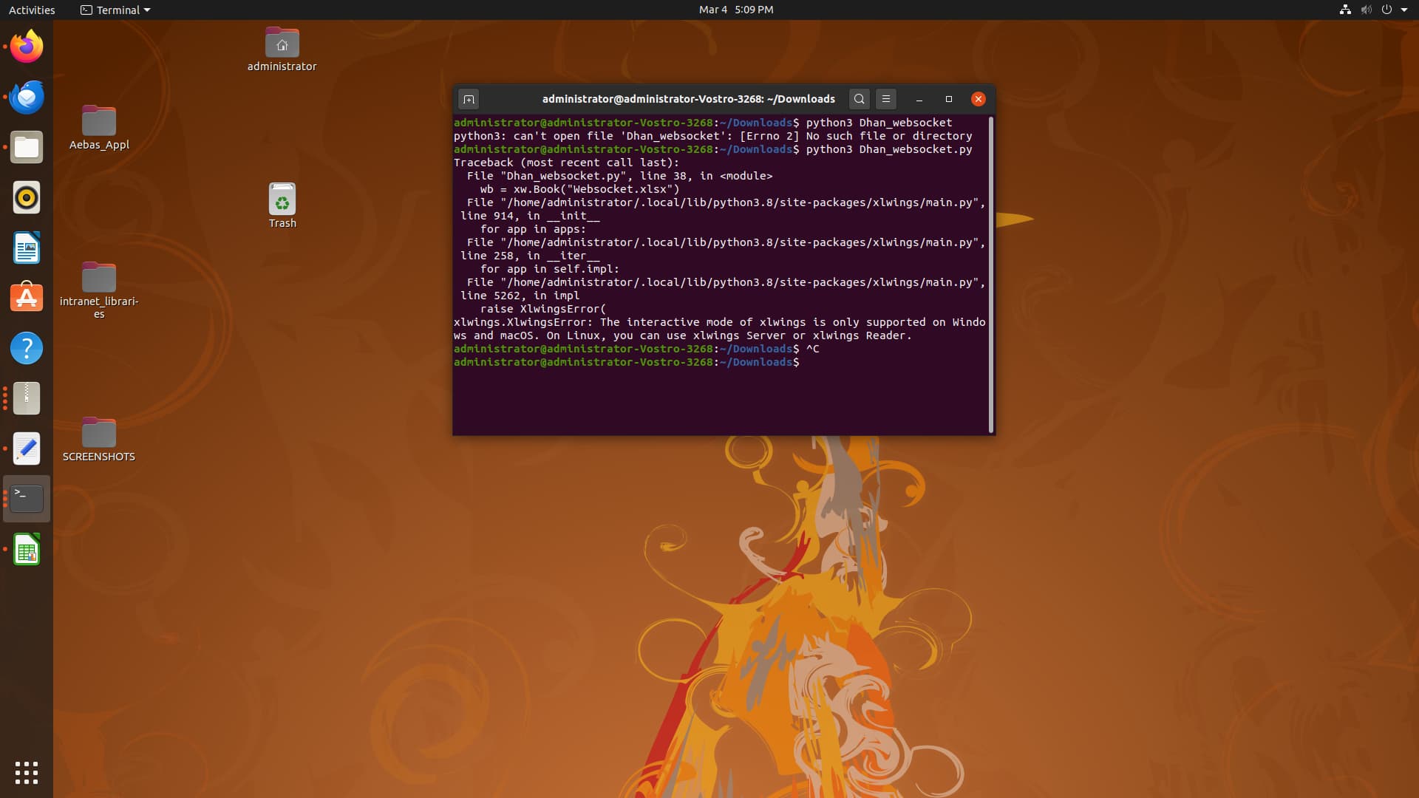Open LibreOffice Calc spreadsheet icon
The height and width of the screenshot is (798, 1419).
(27, 550)
